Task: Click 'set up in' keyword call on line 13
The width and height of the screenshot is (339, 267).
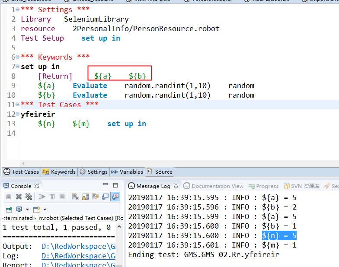Action: point(127,124)
